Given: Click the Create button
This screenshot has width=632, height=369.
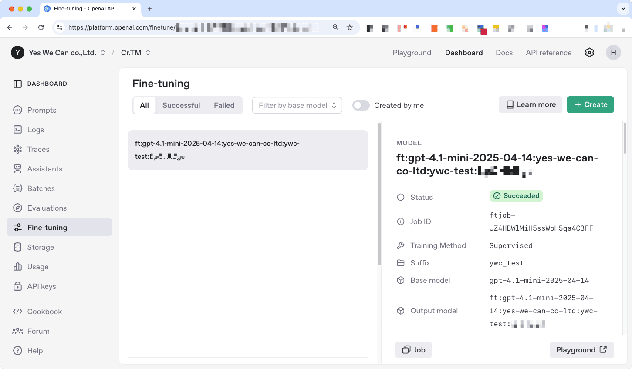Looking at the screenshot, I should pyautogui.click(x=590, y=104).
